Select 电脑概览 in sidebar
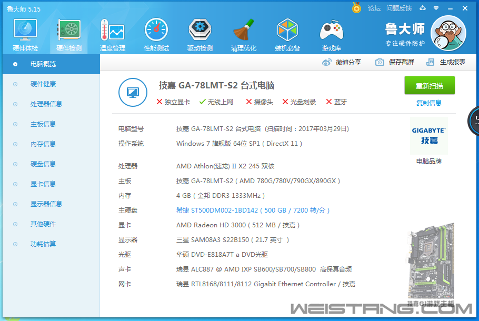The width and height of the screenshot is (479, 321). click(52, 64)
